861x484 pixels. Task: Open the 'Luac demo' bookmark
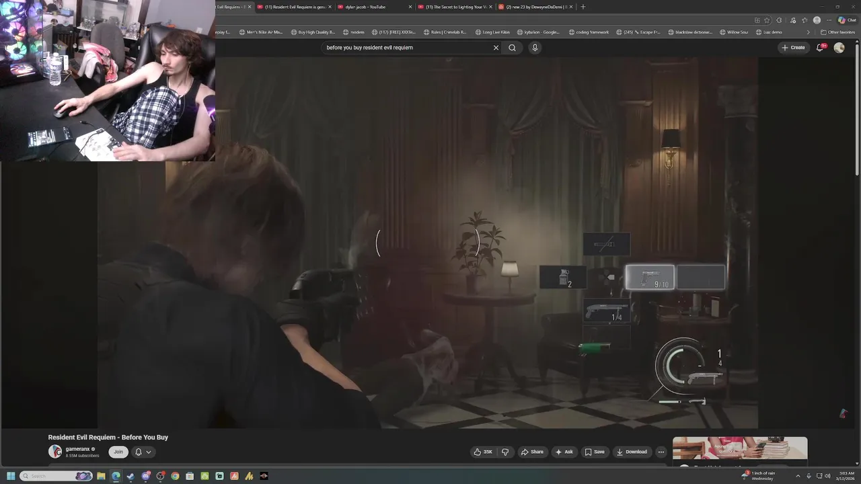point(769,32)
